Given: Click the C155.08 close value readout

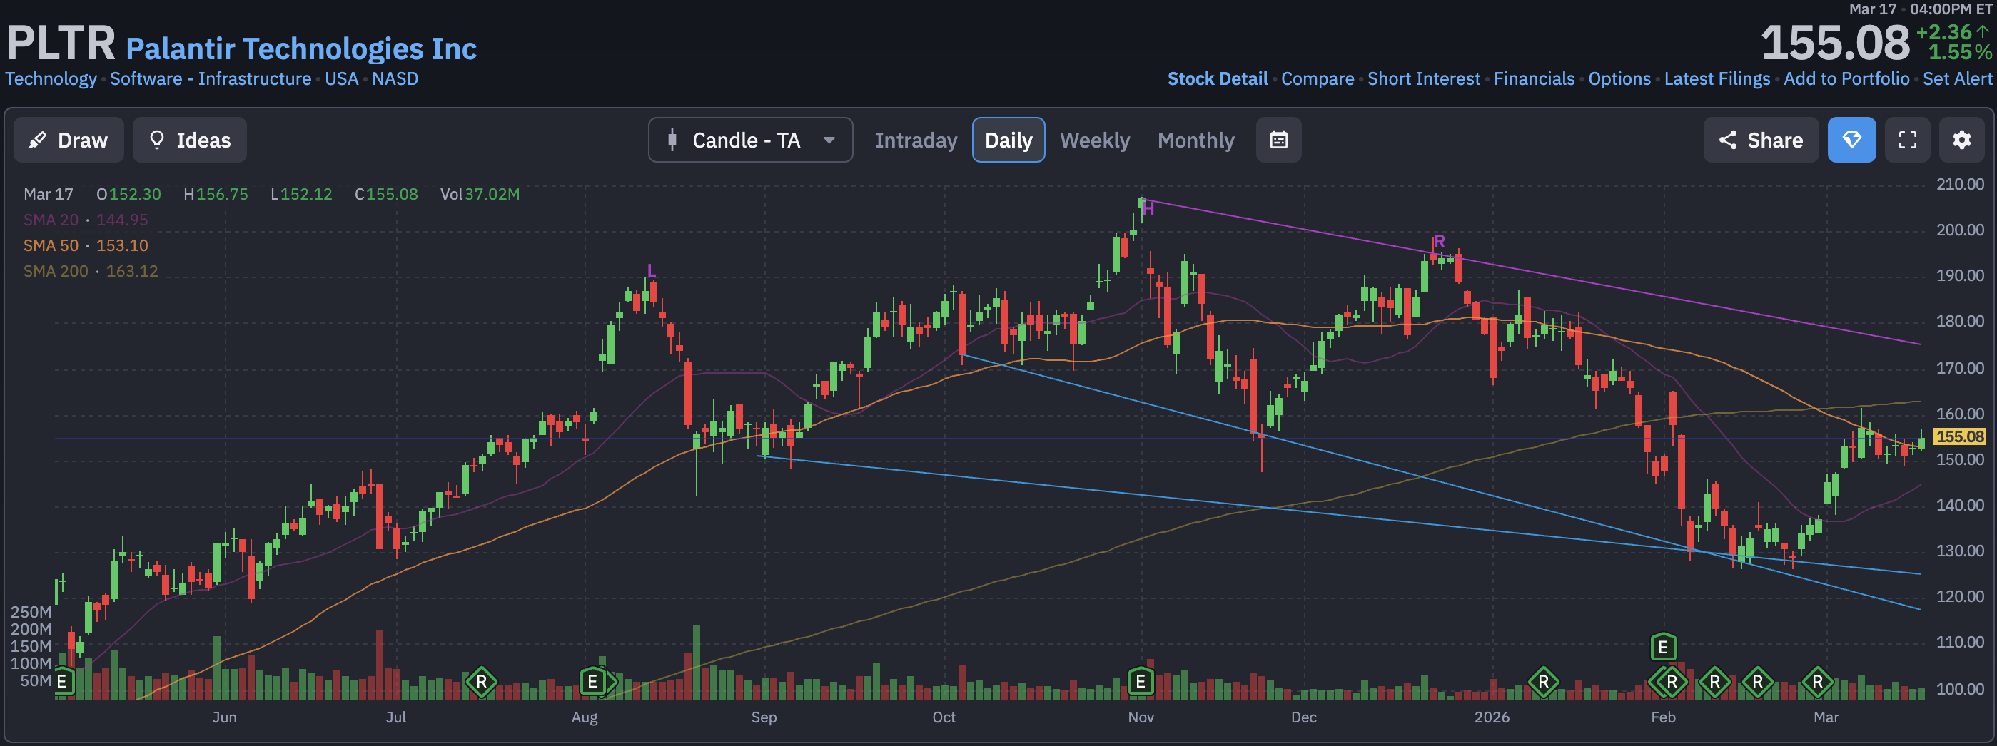Looking at the screenshot, I should (386, 195).
